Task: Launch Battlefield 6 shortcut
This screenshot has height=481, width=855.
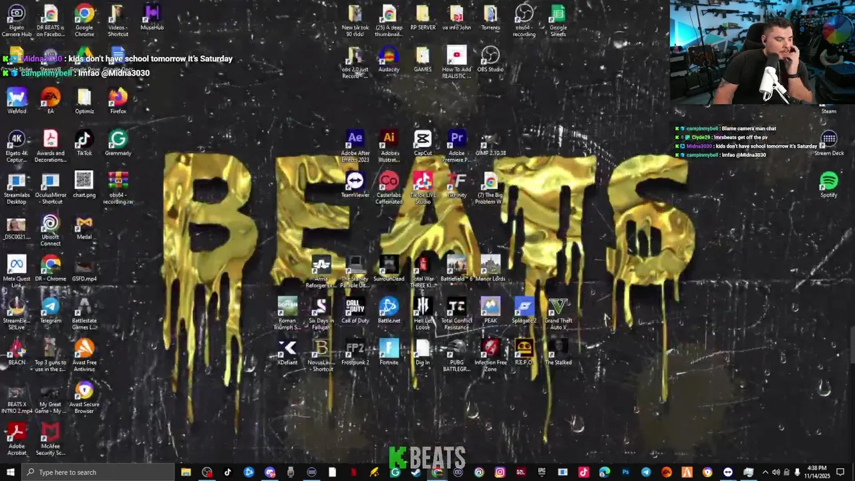Action: (457, 269)
